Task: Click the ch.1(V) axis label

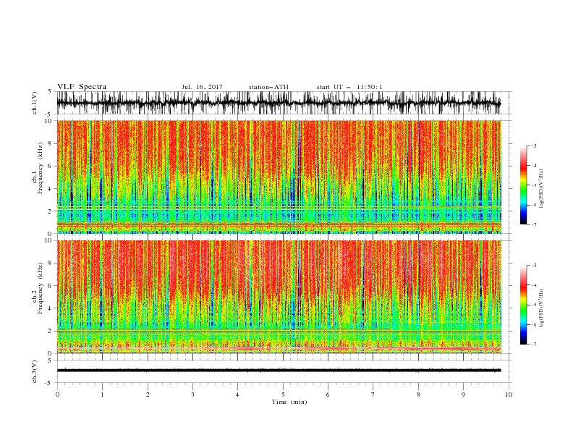Action: 35,103
